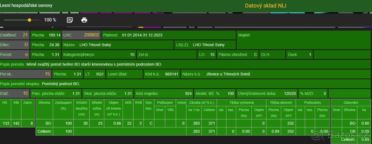Click the HS value 133
Screen dimensions: 372x144
point(6,123)
